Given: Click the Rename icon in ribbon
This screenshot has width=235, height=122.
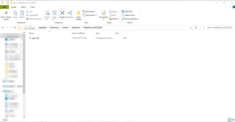Looking at the screenshot, I should tap(69, 13).
